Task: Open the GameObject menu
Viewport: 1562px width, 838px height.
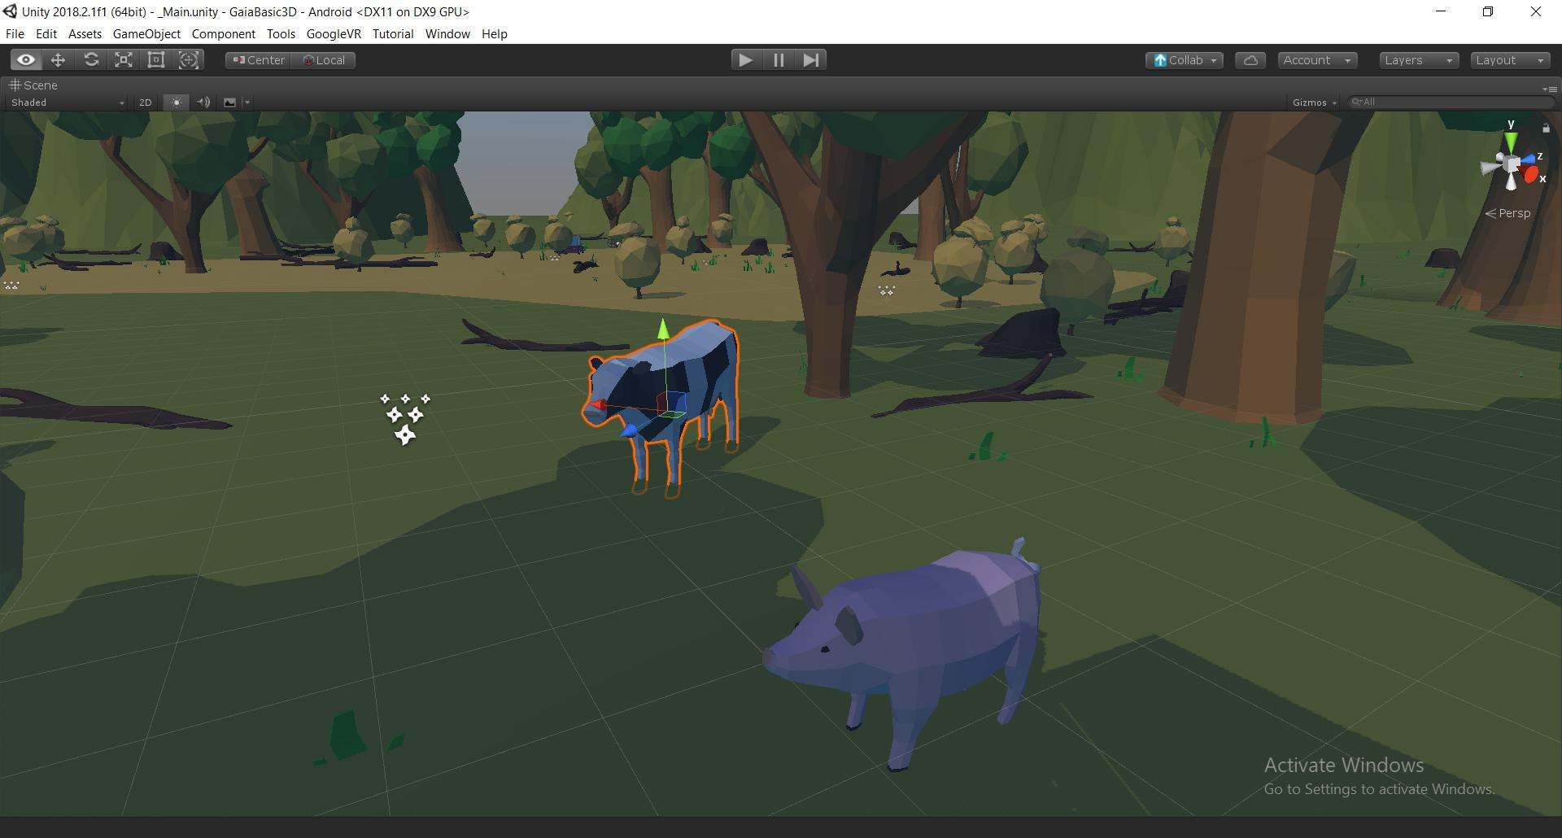Action: coord(146,34)
